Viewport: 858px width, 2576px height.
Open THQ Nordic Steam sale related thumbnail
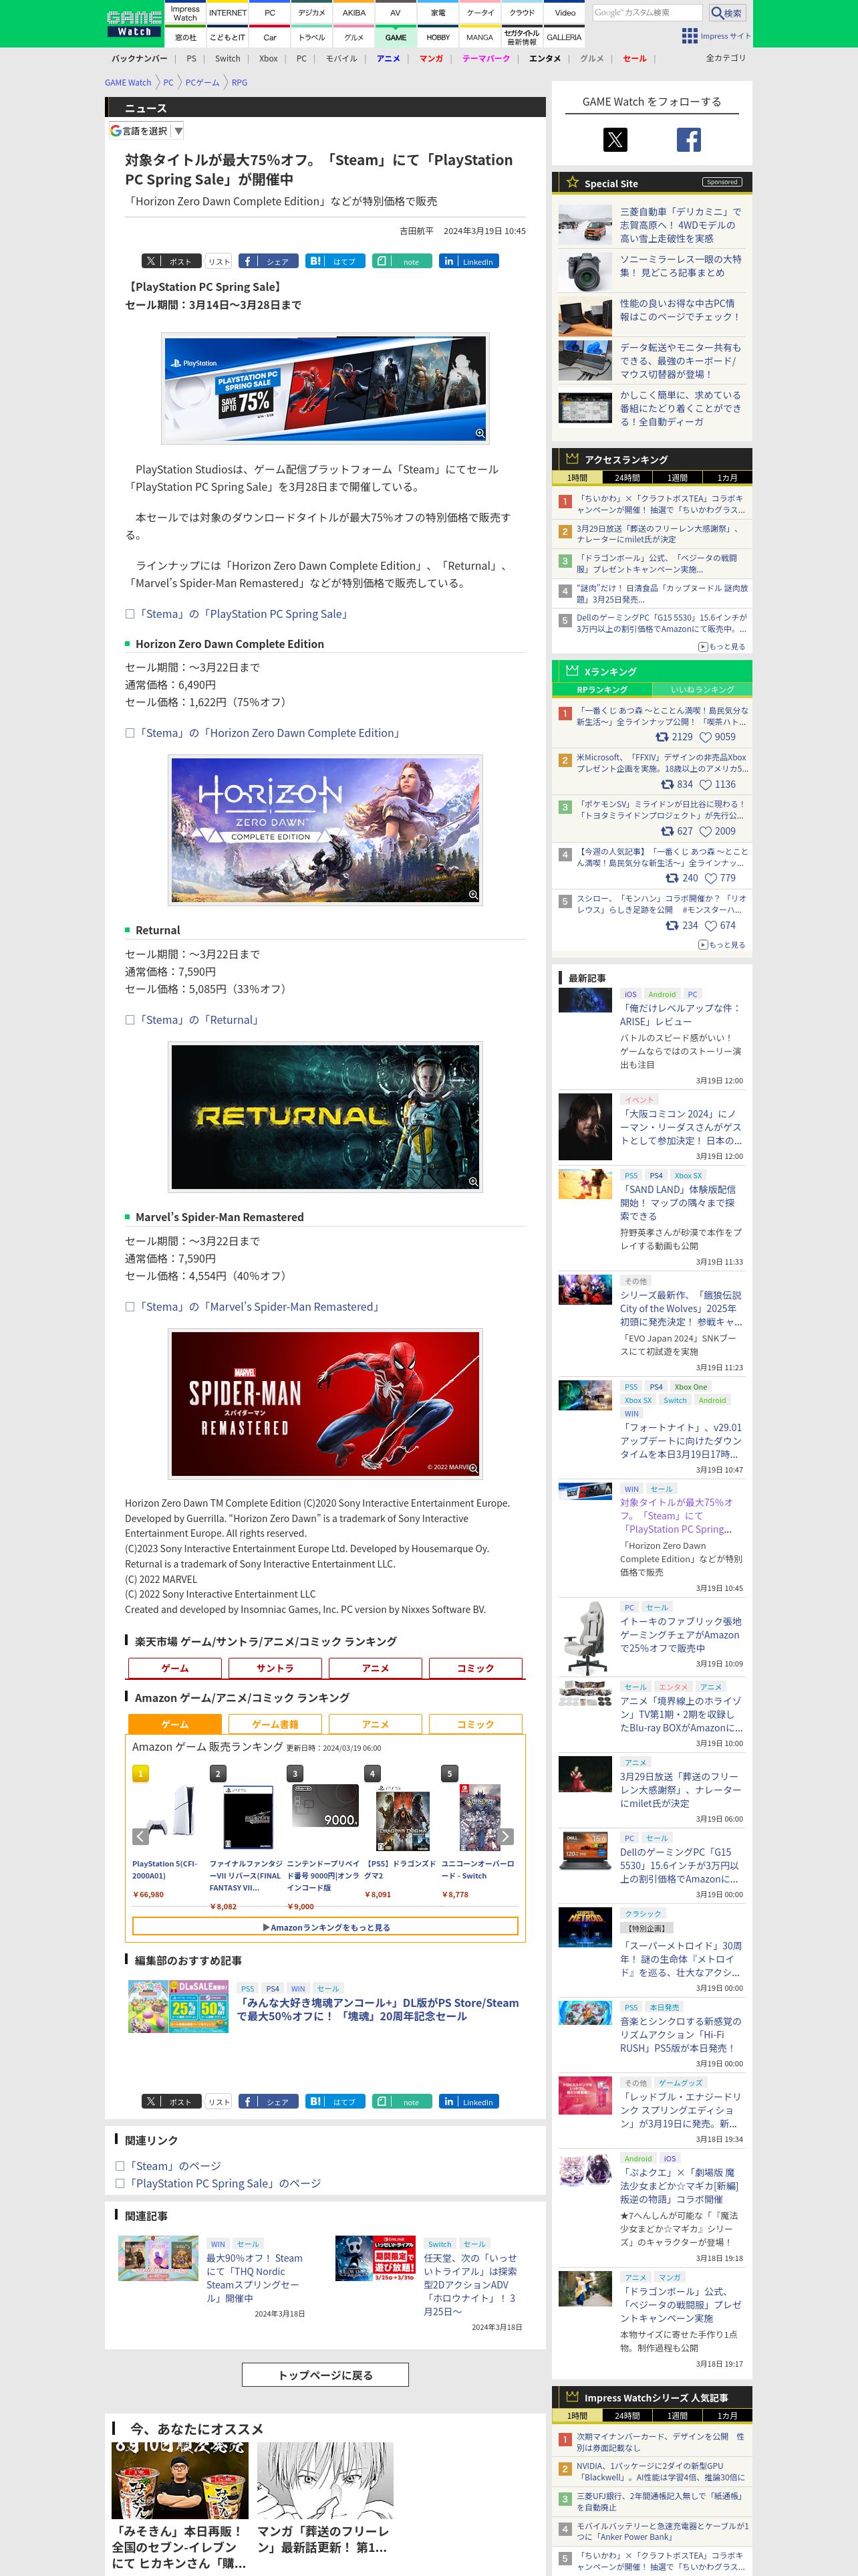tap(158, 2258)
